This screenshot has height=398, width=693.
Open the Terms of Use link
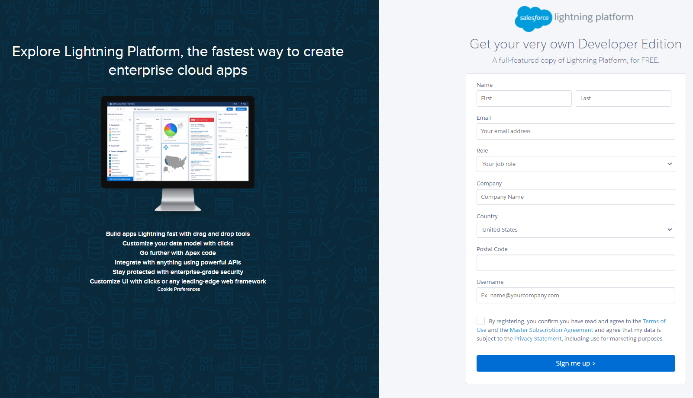pos(654,322)
